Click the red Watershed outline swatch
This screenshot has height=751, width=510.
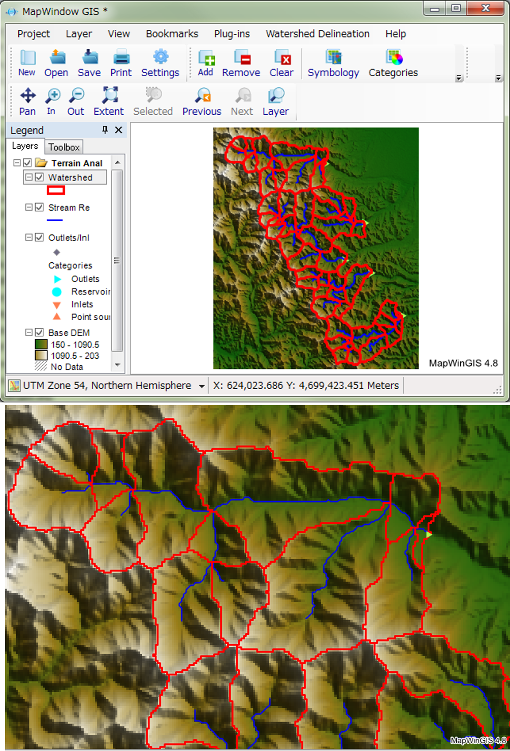[56, 190]
